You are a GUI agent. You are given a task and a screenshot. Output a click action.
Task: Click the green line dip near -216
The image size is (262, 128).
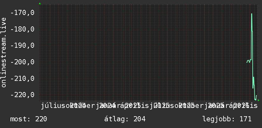[x=253, y=88]
